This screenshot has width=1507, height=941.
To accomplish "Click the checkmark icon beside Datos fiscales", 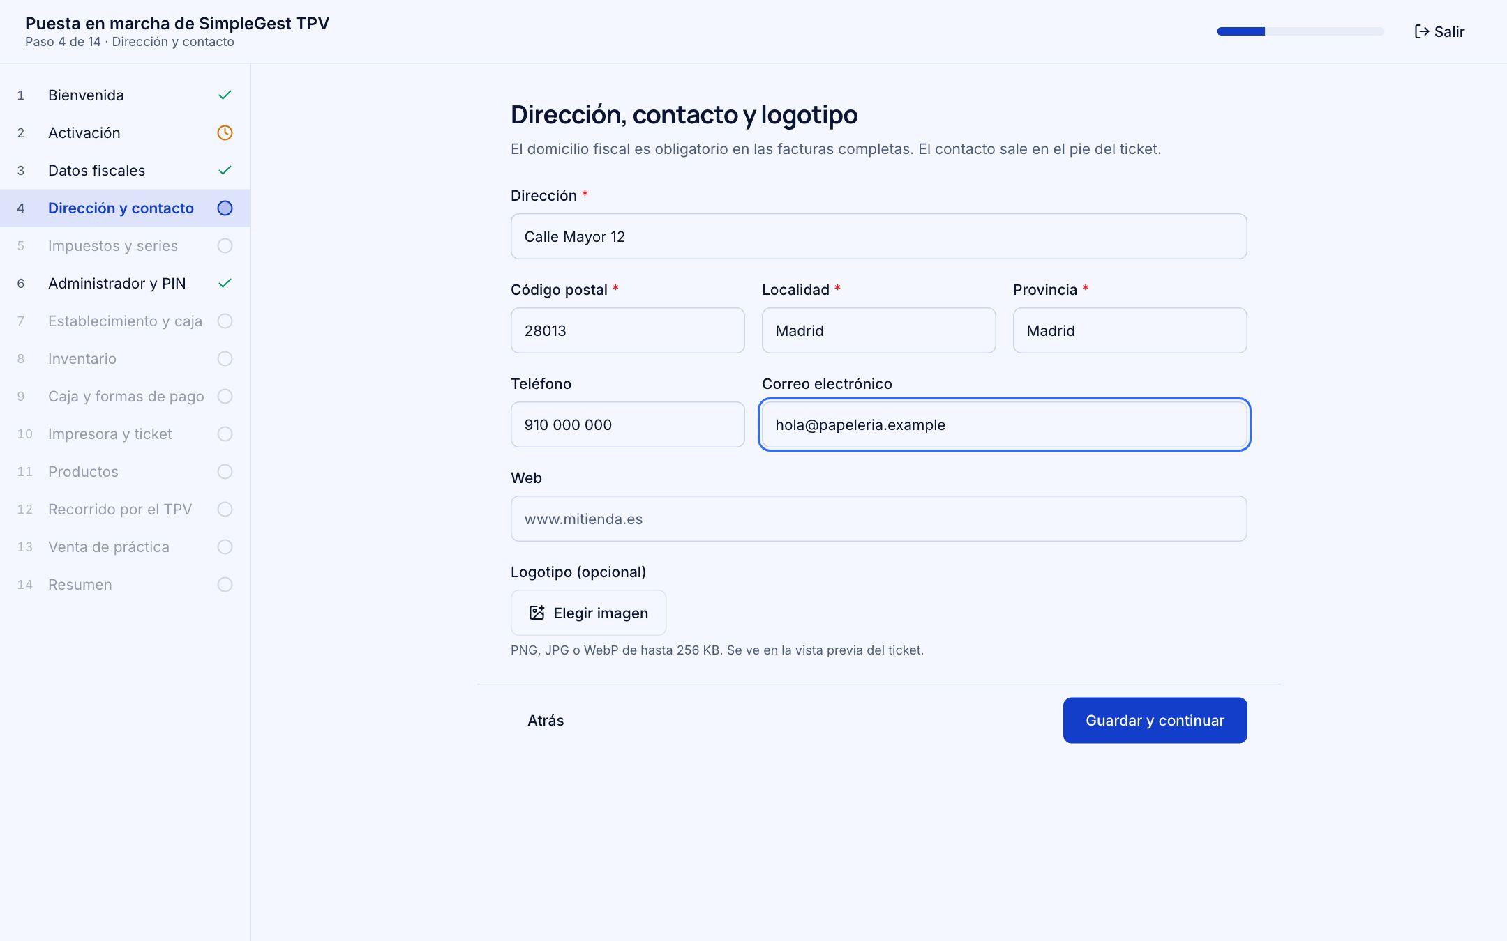I will tap(225, 170).
